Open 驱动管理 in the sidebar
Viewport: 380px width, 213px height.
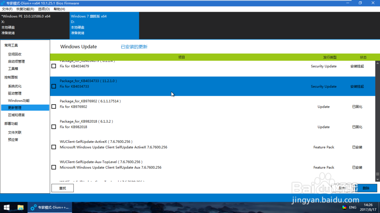[15, 93]
